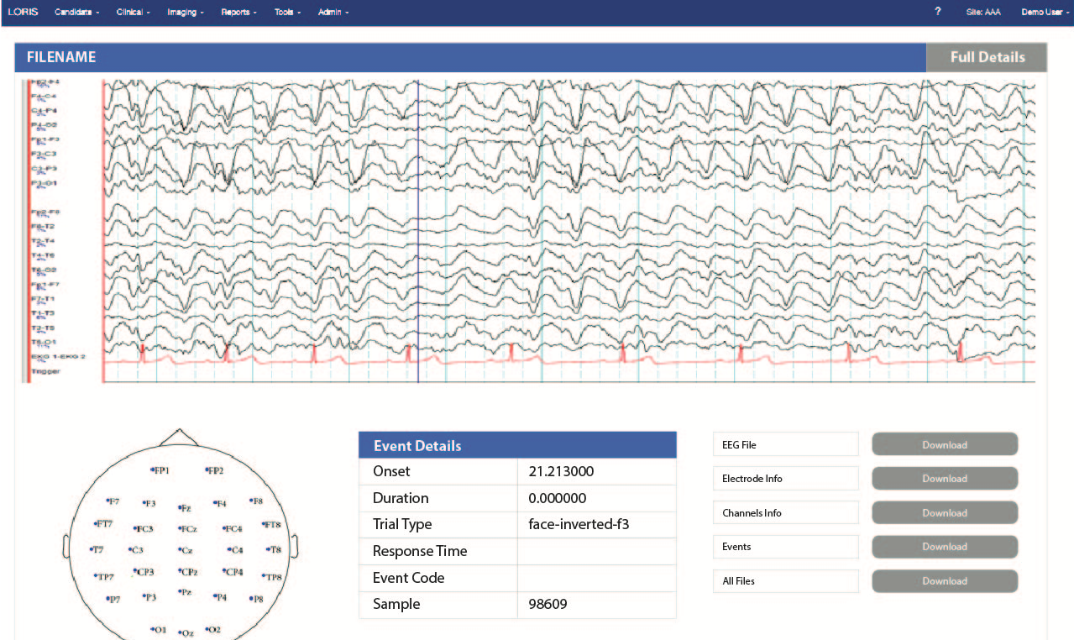This screenshot has width=1074, height=640.
Task: Click the help question mark icon
Action: (937, 13)
